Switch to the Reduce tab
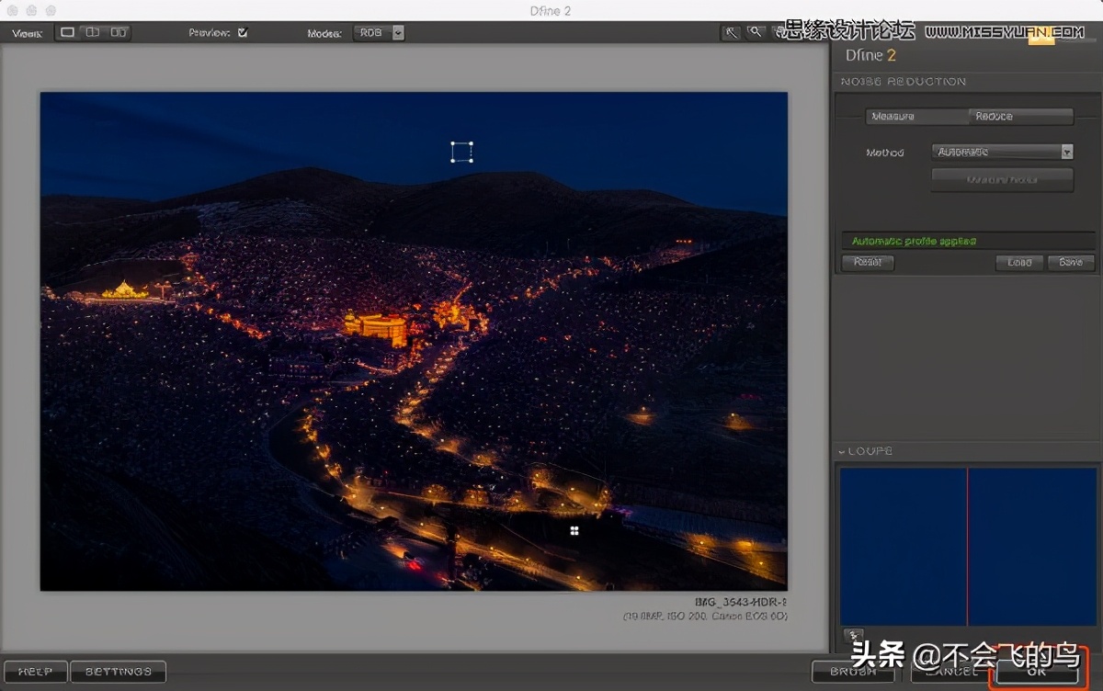1103x691 pixels. coord(1020,117)
